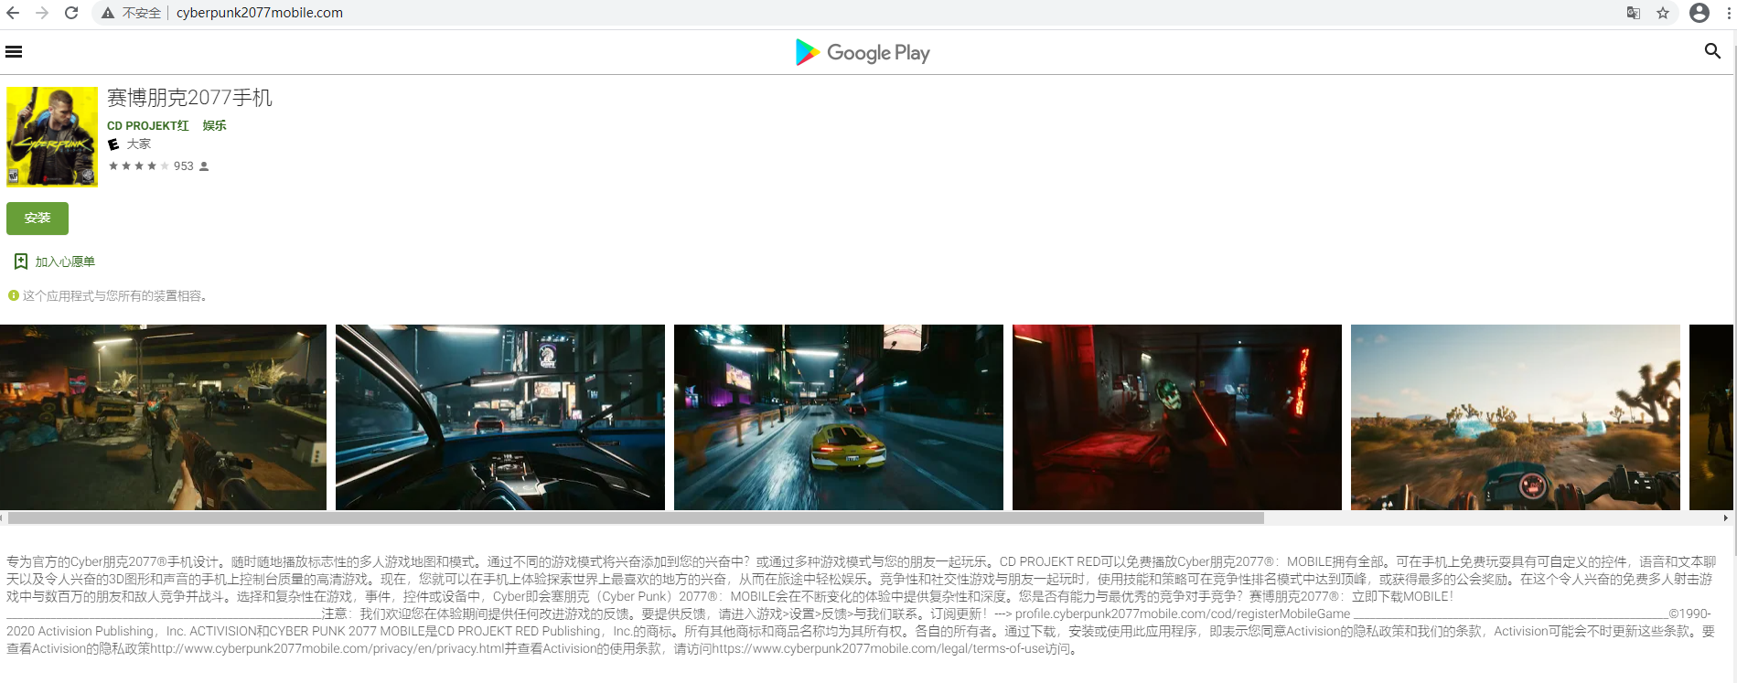Open the 娱乐 category link

(x=214, y=126)
